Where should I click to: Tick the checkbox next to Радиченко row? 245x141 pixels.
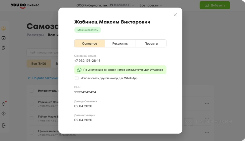point(31,104)
